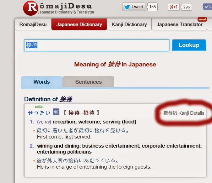Open the RomajiDesu tab
Screen dimensions: 212x183
tap(33, 24)
